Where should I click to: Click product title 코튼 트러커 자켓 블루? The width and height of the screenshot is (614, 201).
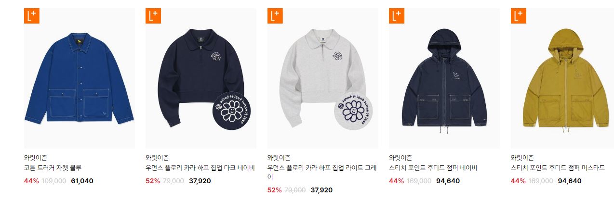click(53, 168)
